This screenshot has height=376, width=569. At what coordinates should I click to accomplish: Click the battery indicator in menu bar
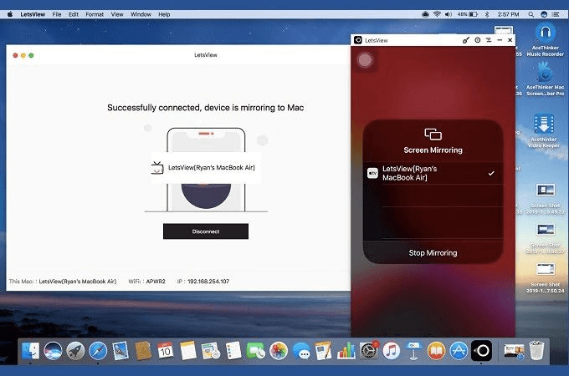click(468, 14)
